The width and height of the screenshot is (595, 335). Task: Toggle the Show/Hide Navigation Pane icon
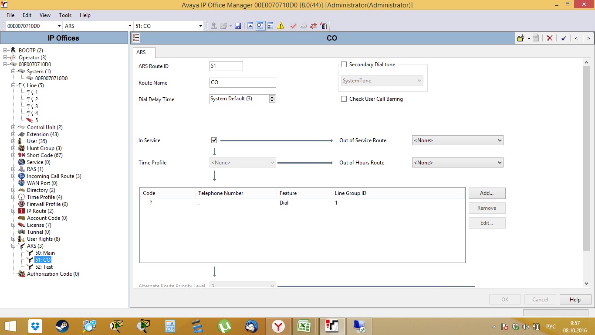coord(260,26)
